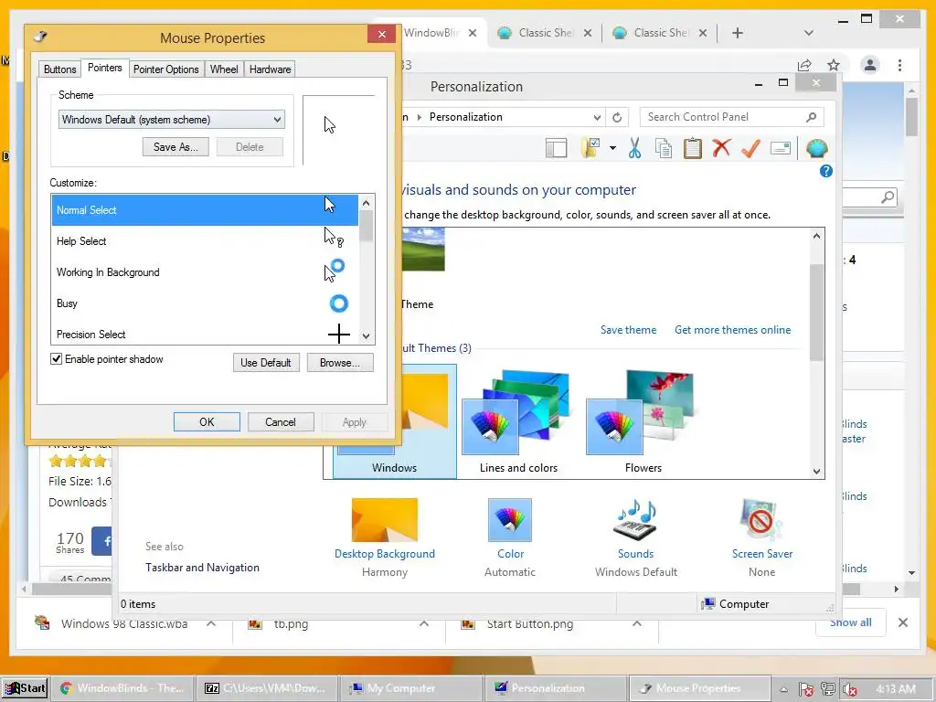Select the Help Select pointer row

[205, 241]
